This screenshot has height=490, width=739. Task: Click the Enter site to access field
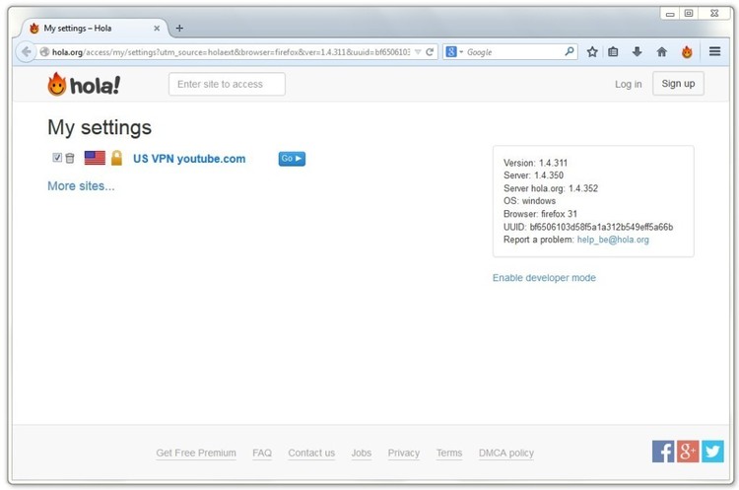pos(227,84)
